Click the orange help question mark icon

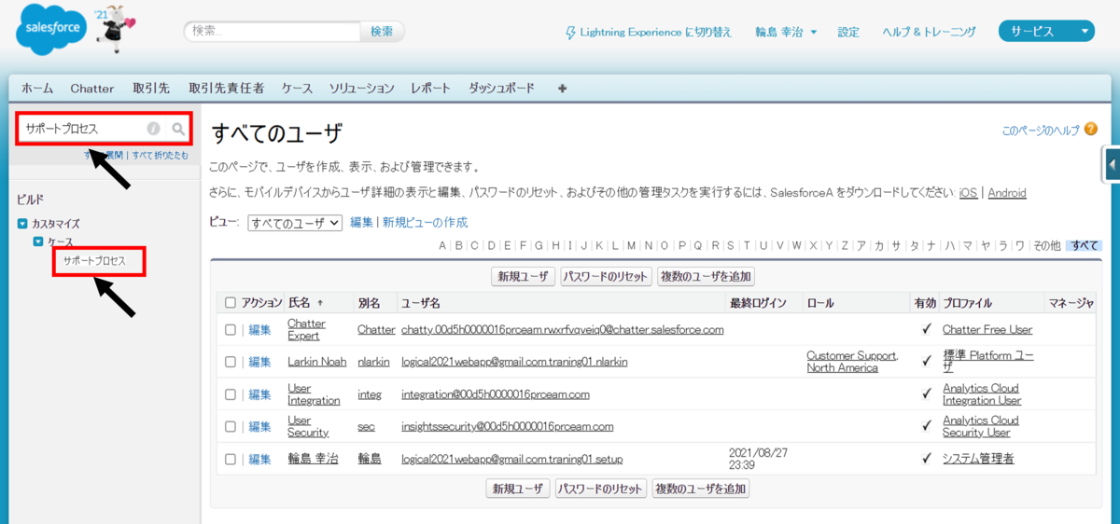point(1091,130)
